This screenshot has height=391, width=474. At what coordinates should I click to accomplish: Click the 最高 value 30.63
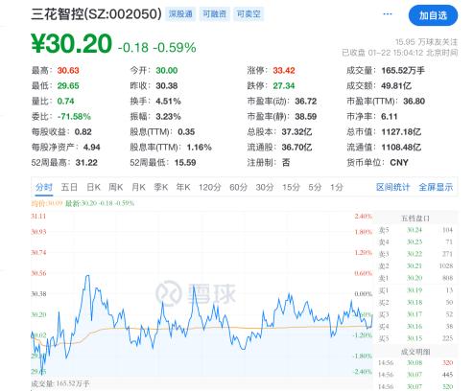pos(68,70)
